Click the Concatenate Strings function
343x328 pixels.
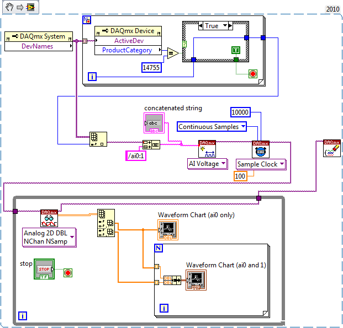click(x=151, y=145)
